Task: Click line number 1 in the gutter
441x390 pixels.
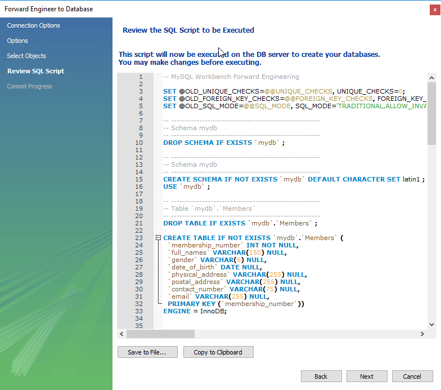Action: click(x=141, y=77)
